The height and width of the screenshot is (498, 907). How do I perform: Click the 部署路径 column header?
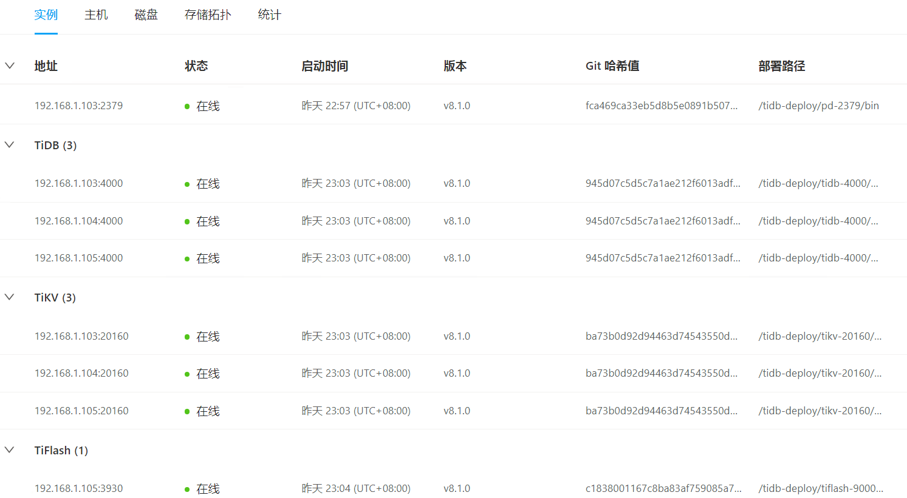(782, 66)
